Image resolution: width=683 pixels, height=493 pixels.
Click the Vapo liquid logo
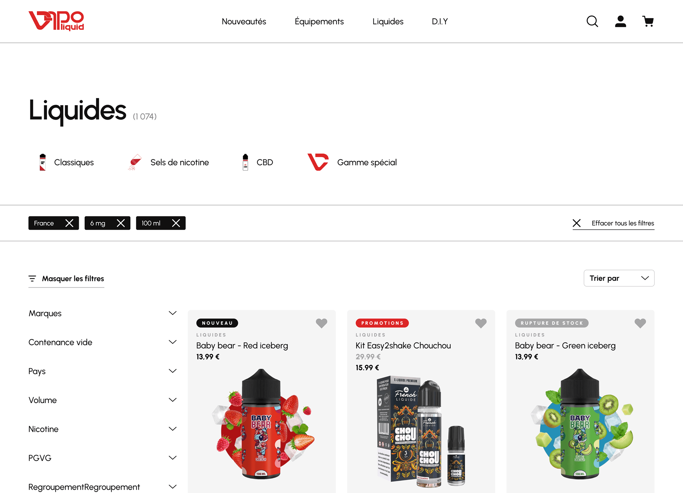point(56,21)
